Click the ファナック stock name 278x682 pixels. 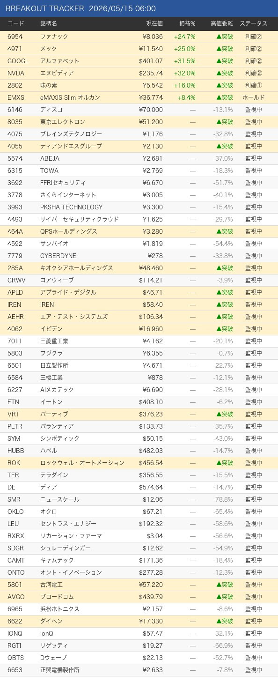[x=54, y=37]
